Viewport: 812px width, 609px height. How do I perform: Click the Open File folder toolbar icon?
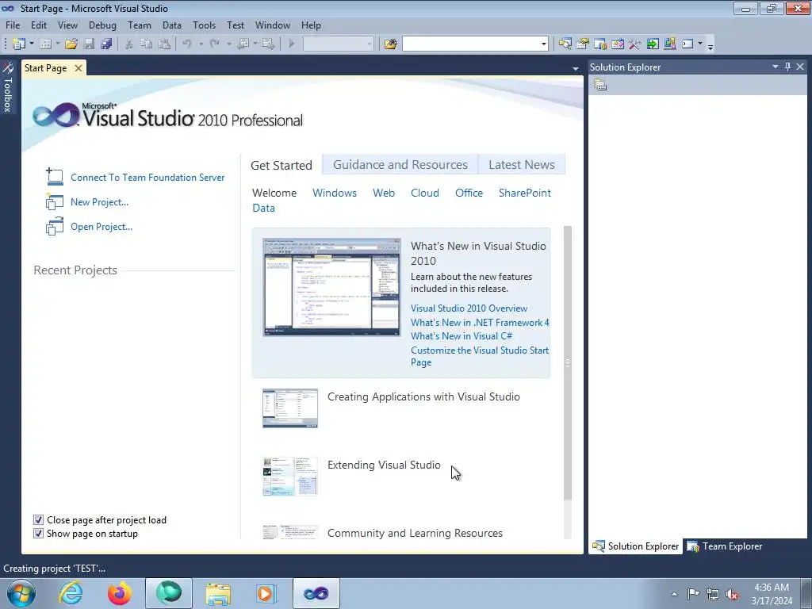(x=71, y=44)
